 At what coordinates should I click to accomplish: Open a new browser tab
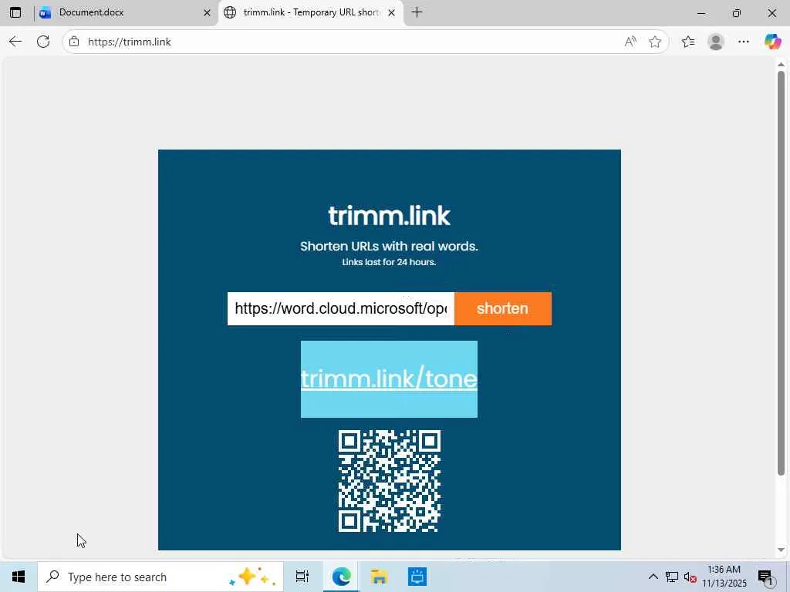tap(417, 12)
